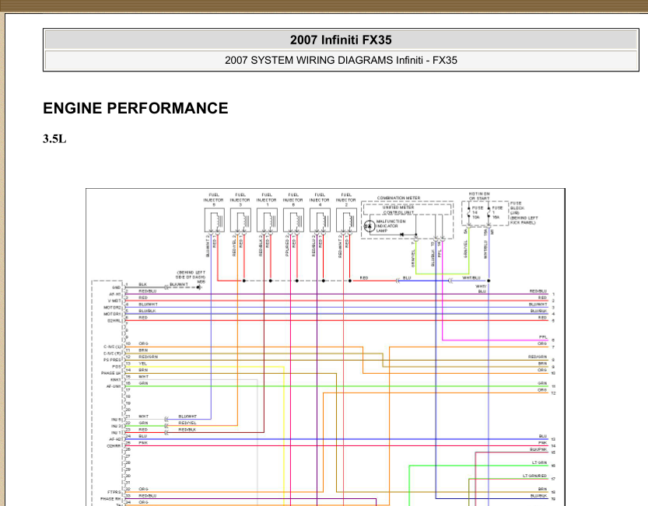
Task: Click the 'GND' terminal label
Action: pos(116,288)
